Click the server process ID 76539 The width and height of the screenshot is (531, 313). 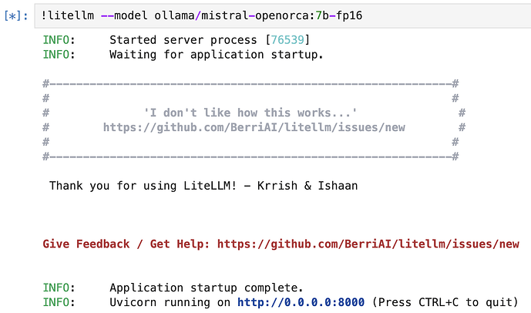(x=287, y=40)
